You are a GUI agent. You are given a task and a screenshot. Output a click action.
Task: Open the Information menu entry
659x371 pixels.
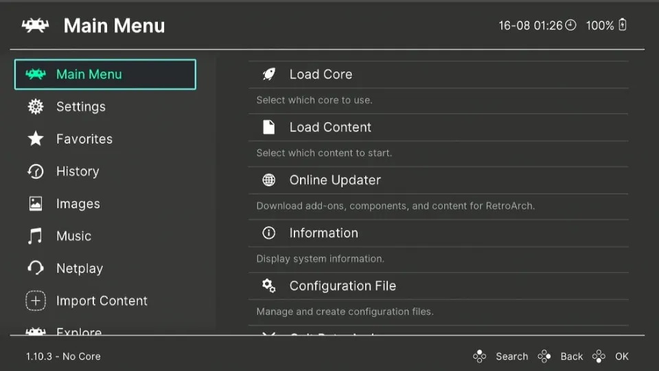point(439,233)
